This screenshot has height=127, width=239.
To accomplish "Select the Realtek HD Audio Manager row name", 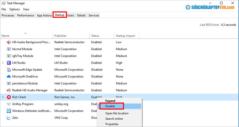I will click(30, 90).
